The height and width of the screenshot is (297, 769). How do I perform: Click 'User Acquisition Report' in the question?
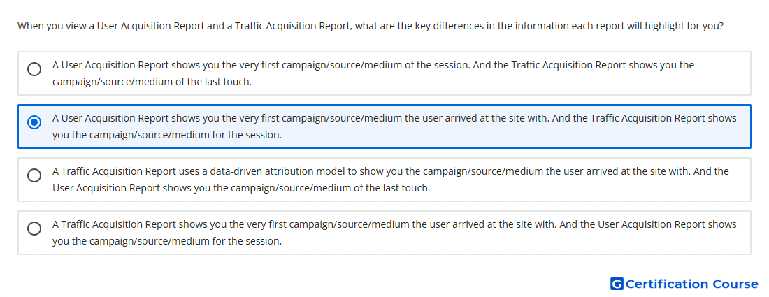click(x=150, y=25)
